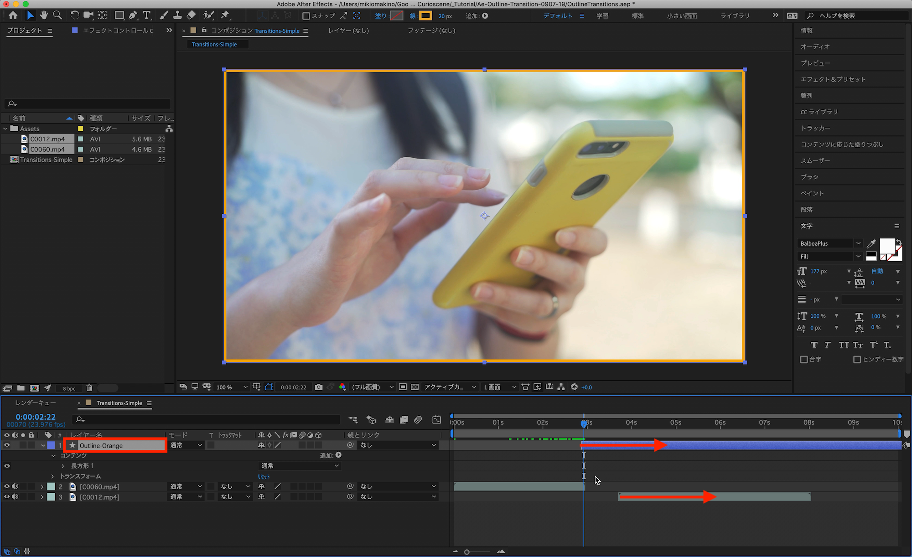912x557 pixels.
Task: Hide the Outline-Orange layer eye
Action: (7, 445)
